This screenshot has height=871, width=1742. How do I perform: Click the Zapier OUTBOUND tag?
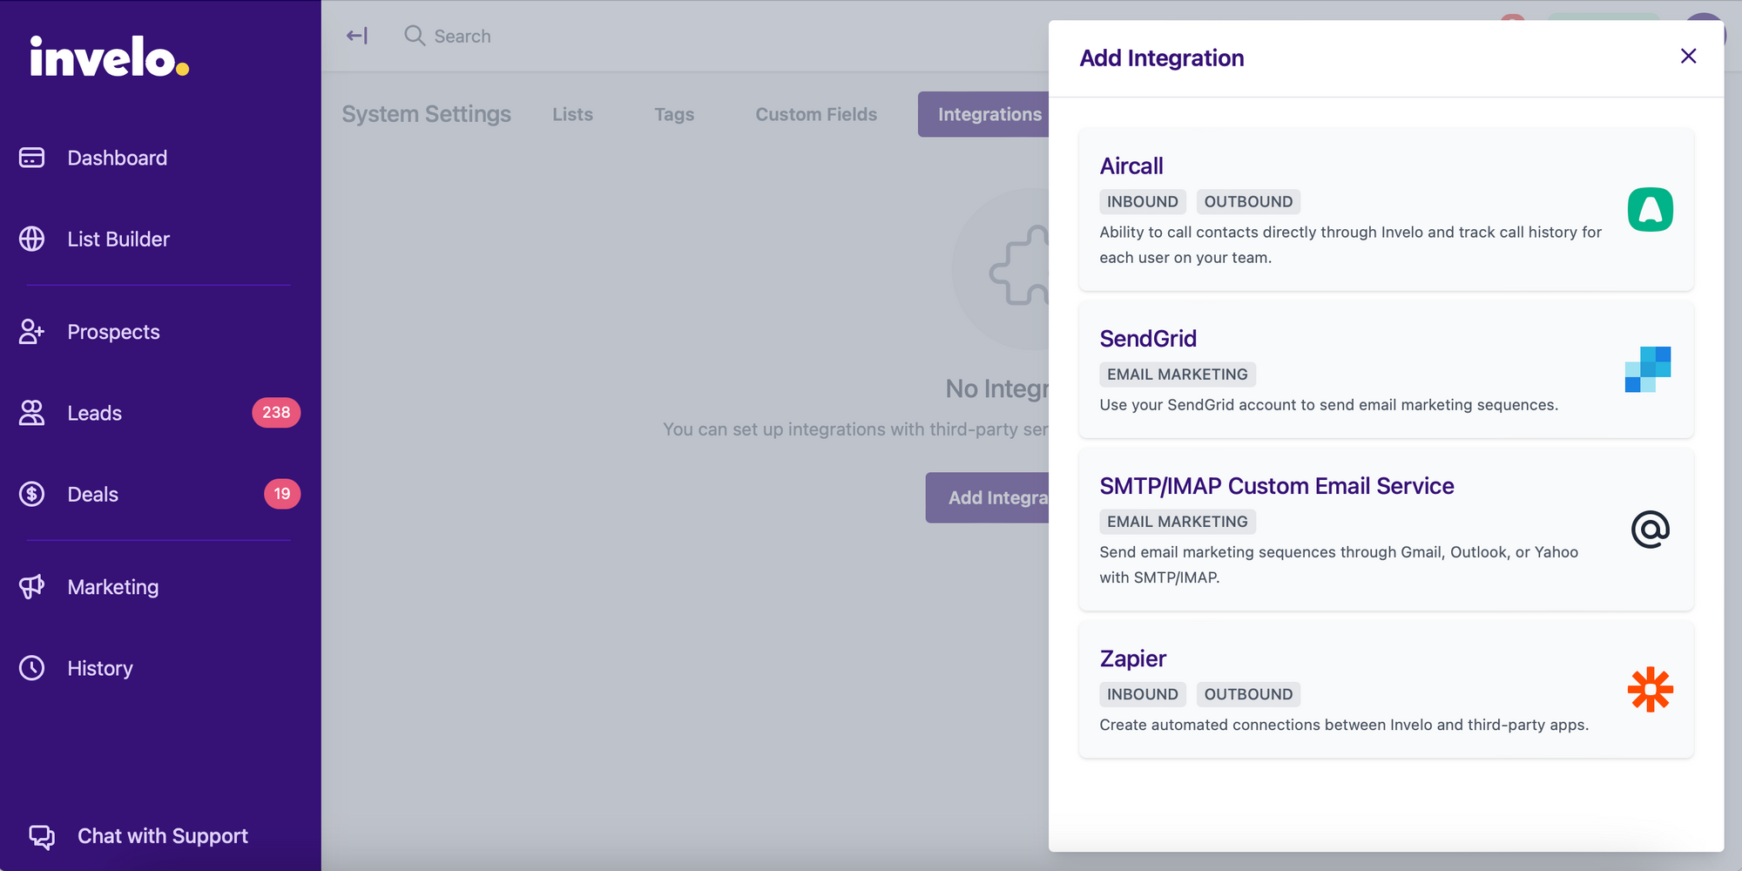(1248, 694)
